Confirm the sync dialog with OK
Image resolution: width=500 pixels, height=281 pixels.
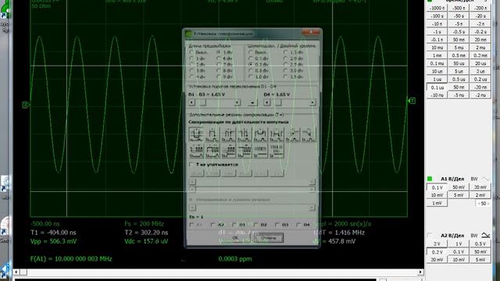235,237
